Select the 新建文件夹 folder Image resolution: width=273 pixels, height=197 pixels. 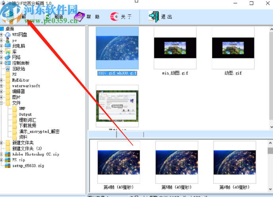pos(23,143)
